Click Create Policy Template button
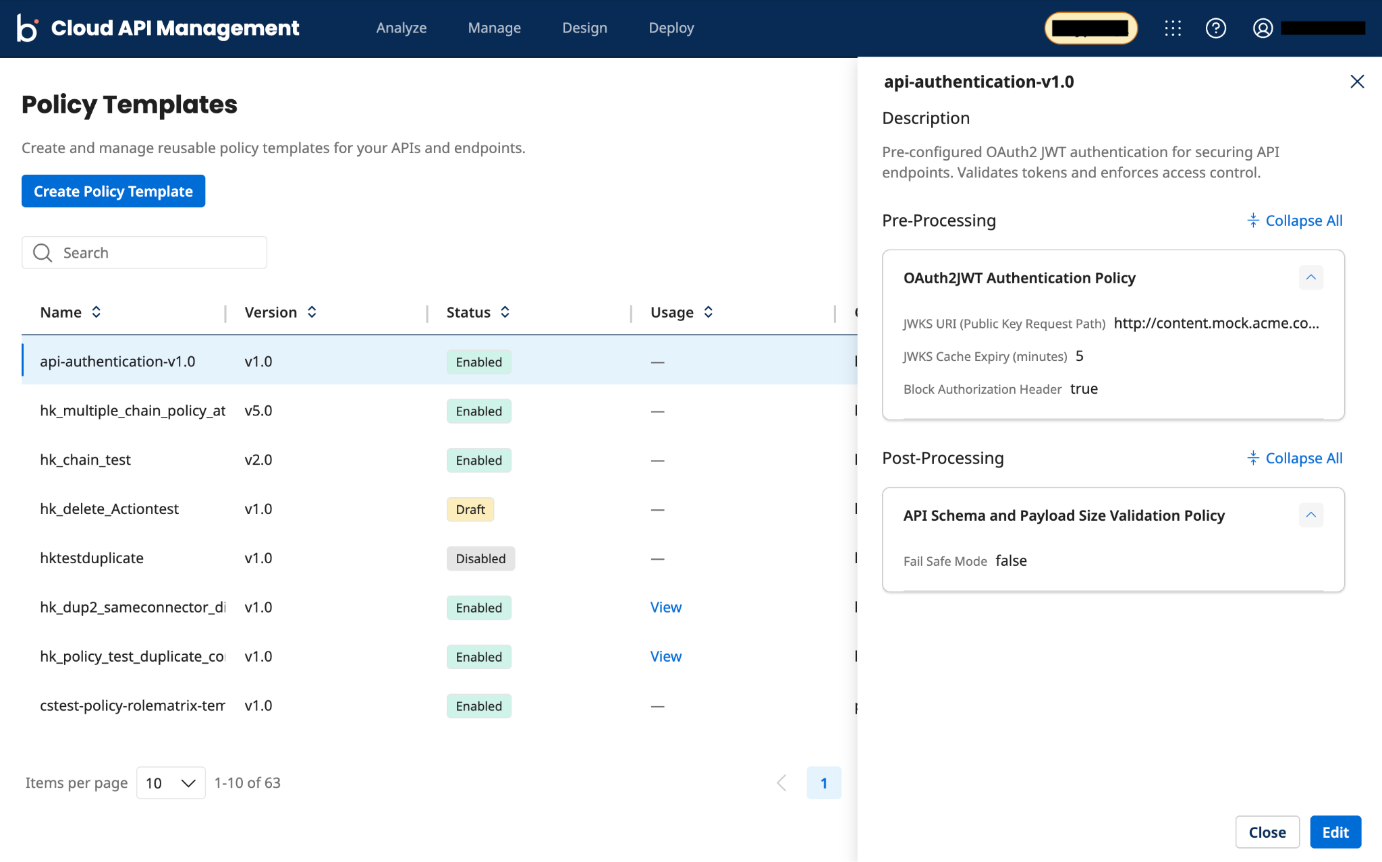 (x=113, y=191)
